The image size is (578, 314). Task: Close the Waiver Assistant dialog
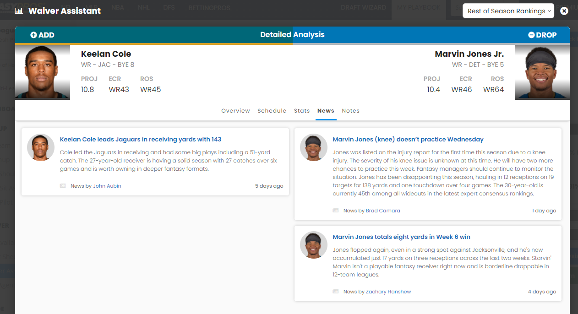564,11
